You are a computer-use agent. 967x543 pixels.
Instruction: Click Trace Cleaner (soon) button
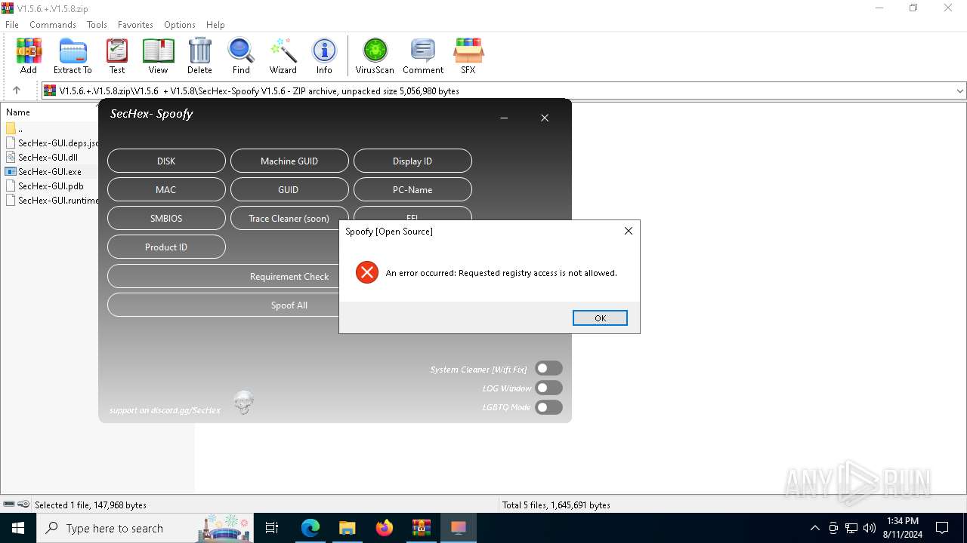click(x=289, y=218)
